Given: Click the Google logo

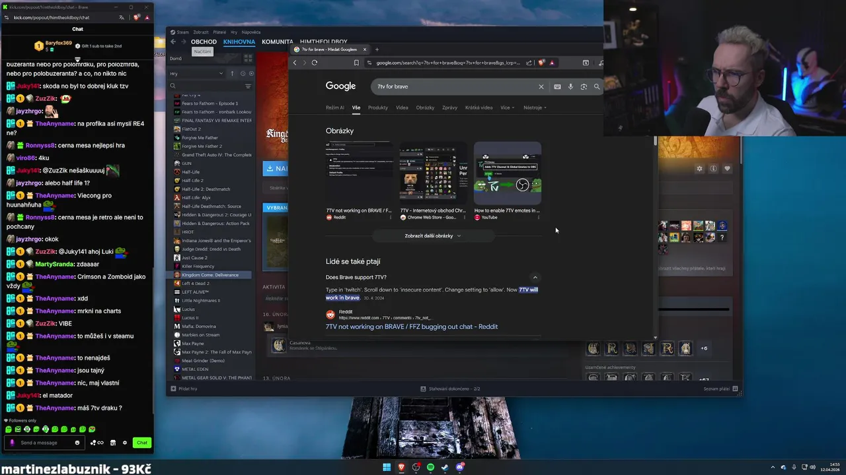Looking at the screenshot, I should (x=340, y=86).
